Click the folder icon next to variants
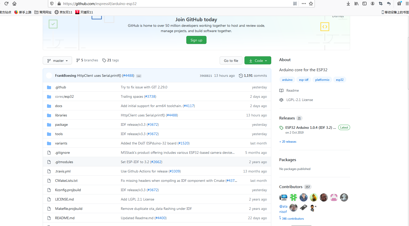 (49, 143)
